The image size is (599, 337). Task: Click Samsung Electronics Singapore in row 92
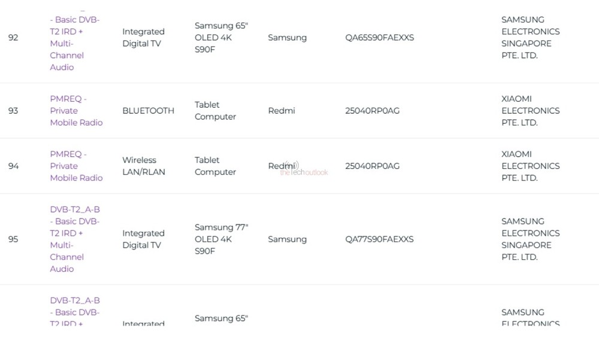pyautogui.click(x=530, y=38)
